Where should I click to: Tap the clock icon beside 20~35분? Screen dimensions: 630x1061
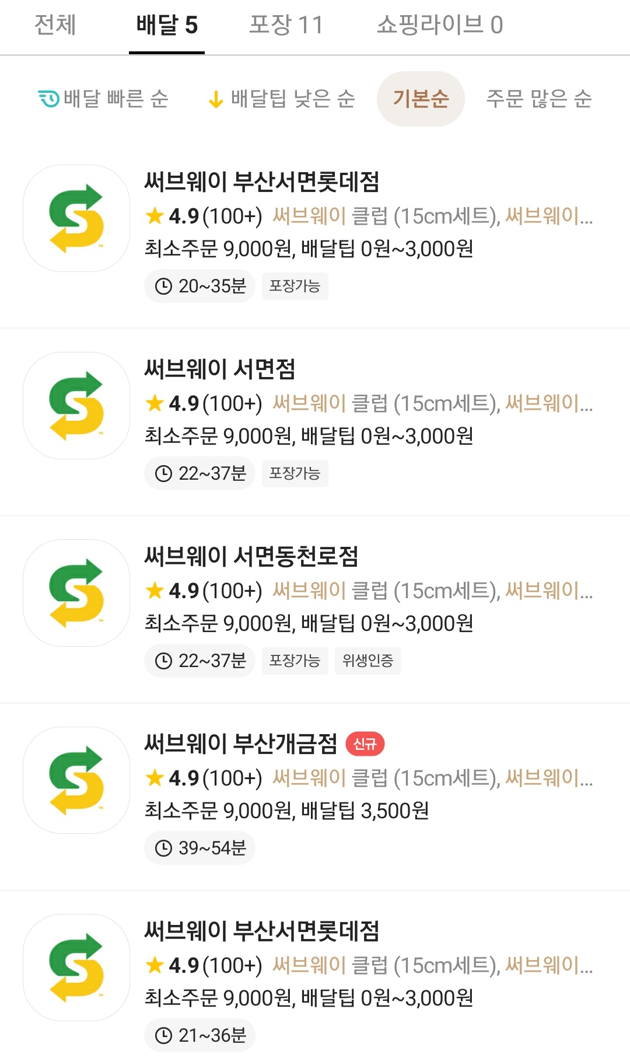pyautogui.click(x=163, y=286)
